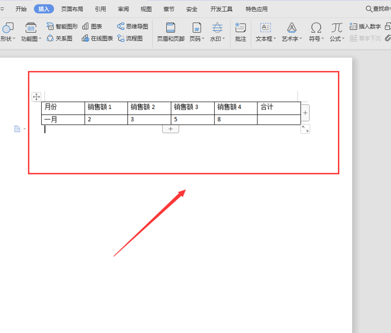
Task: Insert a 思维导图 mind map
Action: 132,26
